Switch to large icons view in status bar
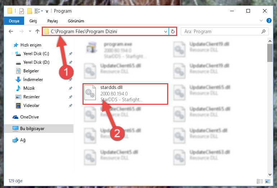The image size is (277, 188). (x=268, y=181)
